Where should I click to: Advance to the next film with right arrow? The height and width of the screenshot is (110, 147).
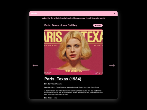coord(112,65)
